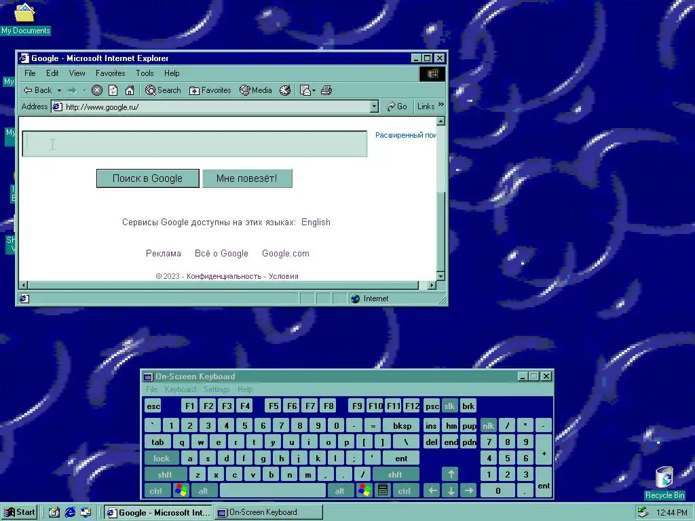695x521 pixels.
Task: Click the right arrow key on keyboard
Action: point(469,491)
